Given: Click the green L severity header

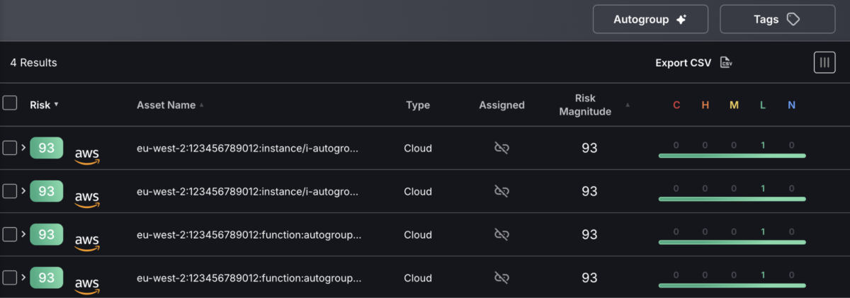Looking at the screenshot, I should [x=763, y=105].
